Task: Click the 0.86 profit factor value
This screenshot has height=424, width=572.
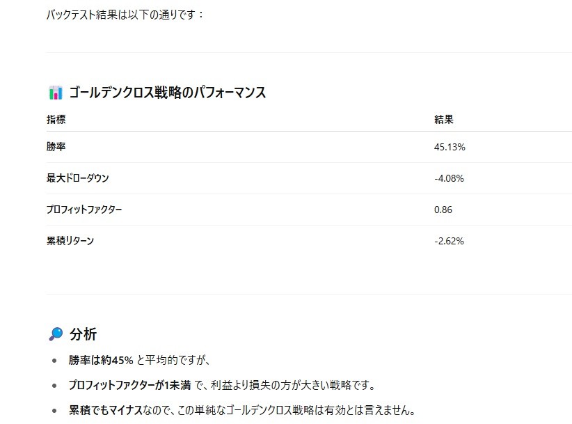Action: click(443, 210)
